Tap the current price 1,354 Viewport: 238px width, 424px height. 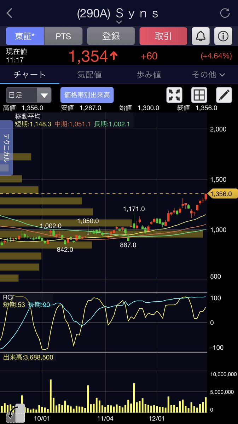tap(93, 56)
